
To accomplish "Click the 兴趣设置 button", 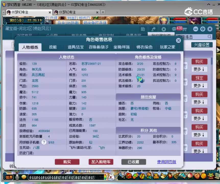I will point(202,45).
